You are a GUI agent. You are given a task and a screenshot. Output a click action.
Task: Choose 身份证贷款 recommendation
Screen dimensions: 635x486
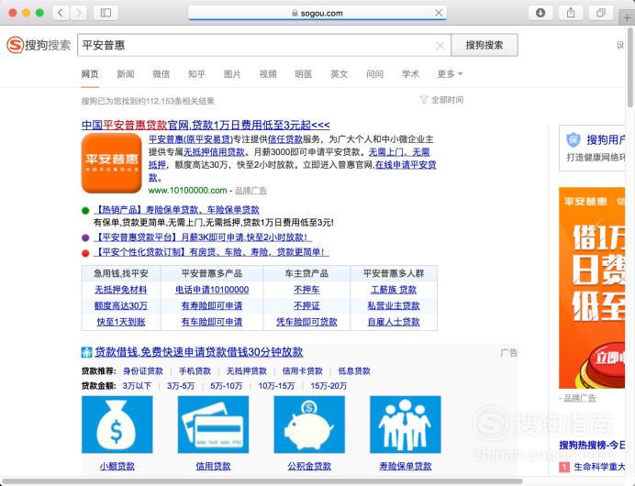(x=143, y=371)
